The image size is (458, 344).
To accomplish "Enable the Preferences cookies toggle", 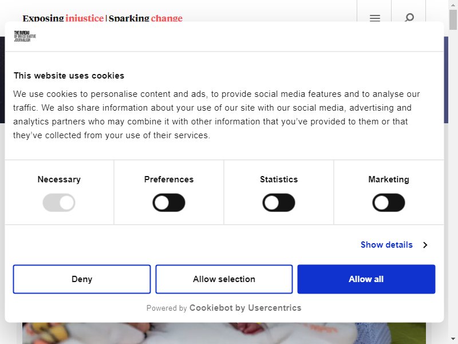I will point(169,202).
